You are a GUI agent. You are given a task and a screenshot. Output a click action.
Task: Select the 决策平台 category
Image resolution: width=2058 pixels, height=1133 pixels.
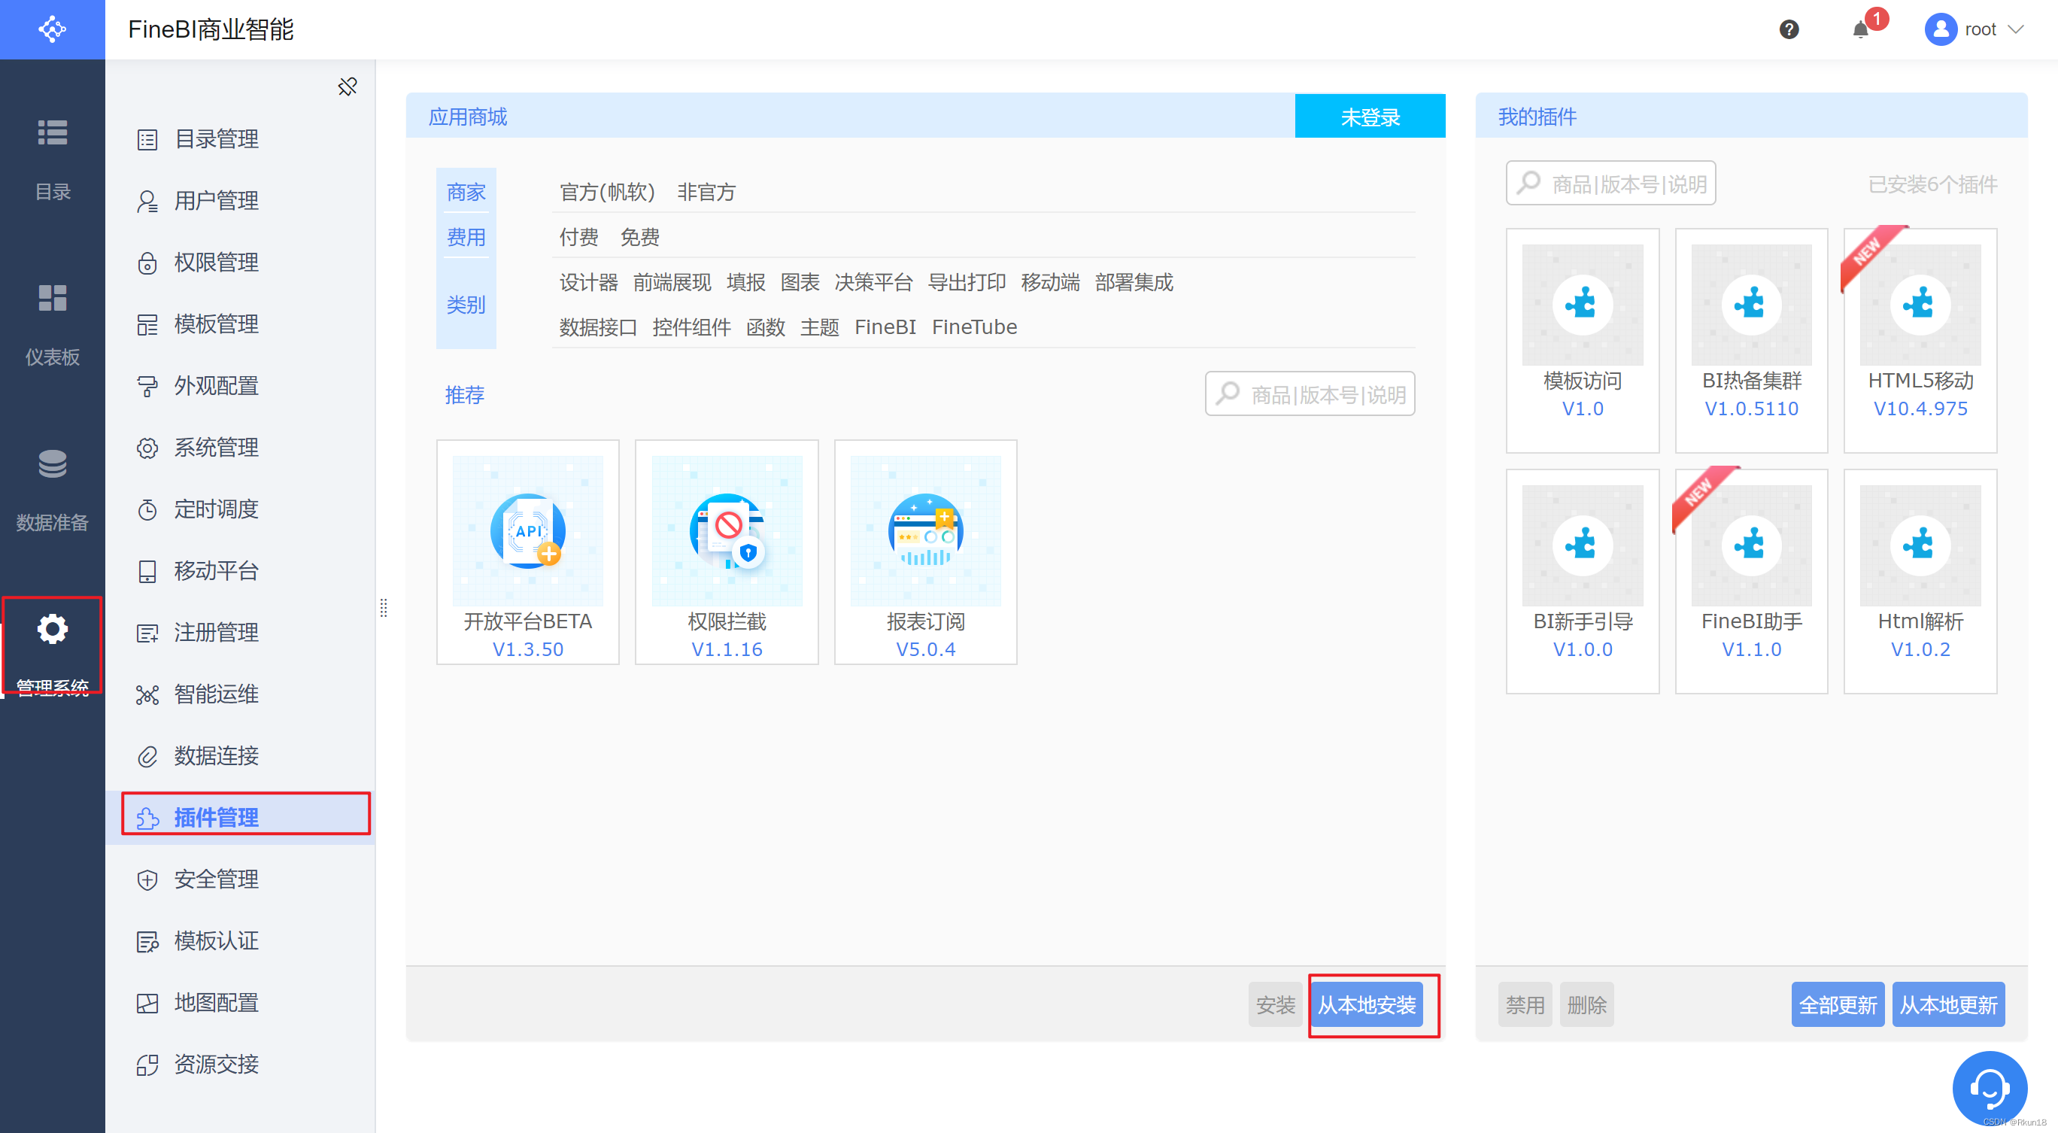873,282
